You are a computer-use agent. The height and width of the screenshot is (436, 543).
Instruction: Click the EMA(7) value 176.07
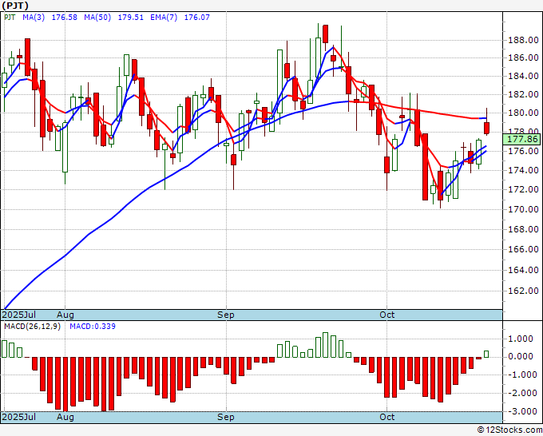tap(196, 17)
